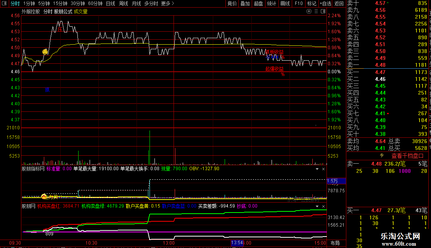Open the three-line menu icon above chart
Viewport: 431px width, 248px height.
(316, 11)
